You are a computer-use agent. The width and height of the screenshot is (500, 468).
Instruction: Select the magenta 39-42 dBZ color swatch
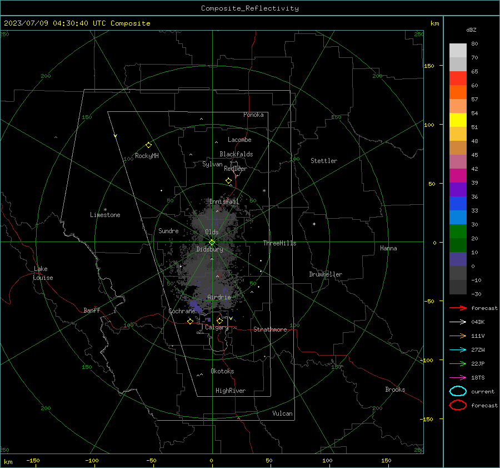click(x=458, y=176)
